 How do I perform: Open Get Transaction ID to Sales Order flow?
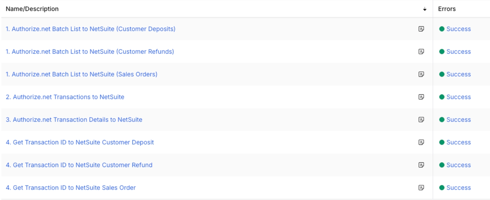(71, 188)
